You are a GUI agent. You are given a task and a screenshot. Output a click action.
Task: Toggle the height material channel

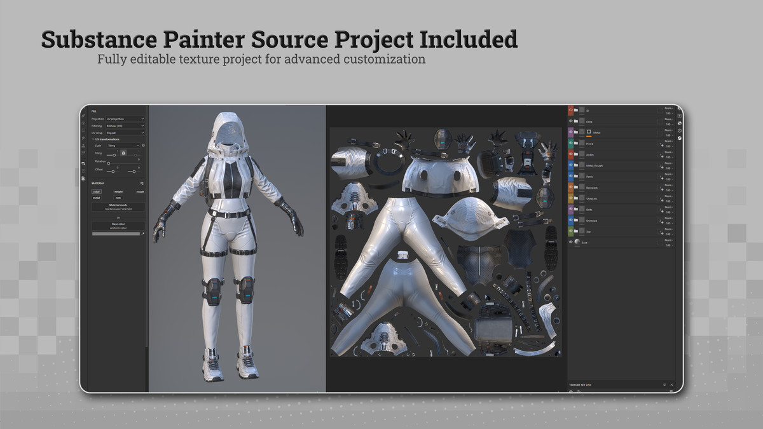pos(118,191)
